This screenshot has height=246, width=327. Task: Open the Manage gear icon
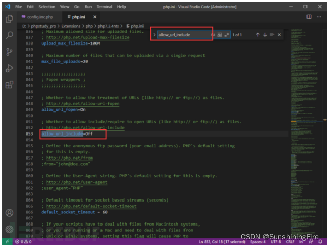9,229
